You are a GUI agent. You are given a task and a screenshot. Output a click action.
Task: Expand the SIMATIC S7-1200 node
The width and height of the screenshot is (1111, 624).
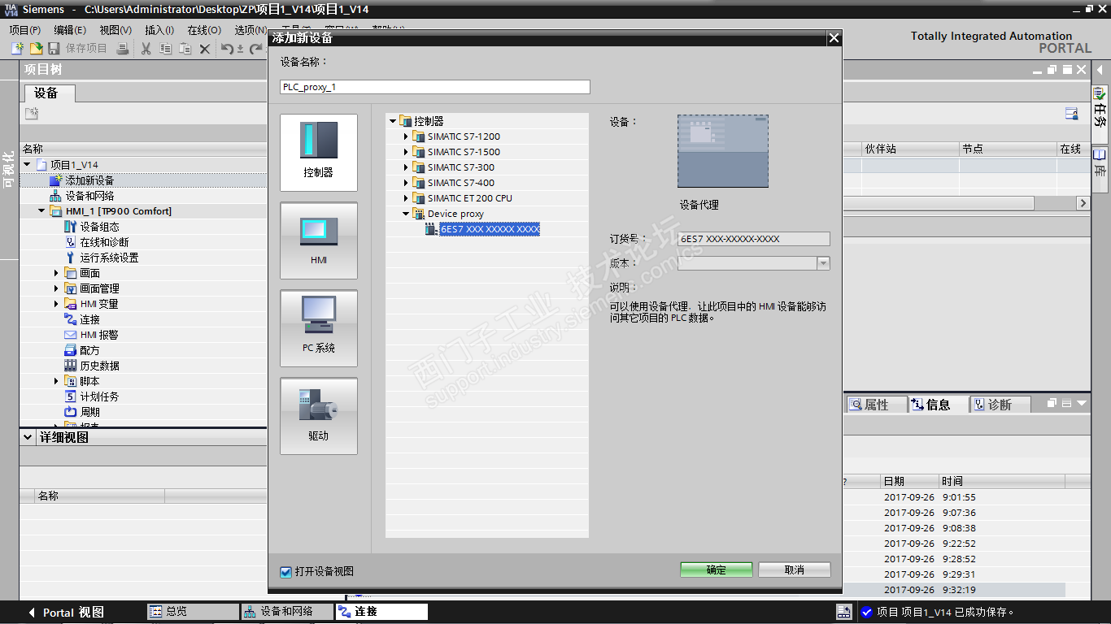pos(407,136)
